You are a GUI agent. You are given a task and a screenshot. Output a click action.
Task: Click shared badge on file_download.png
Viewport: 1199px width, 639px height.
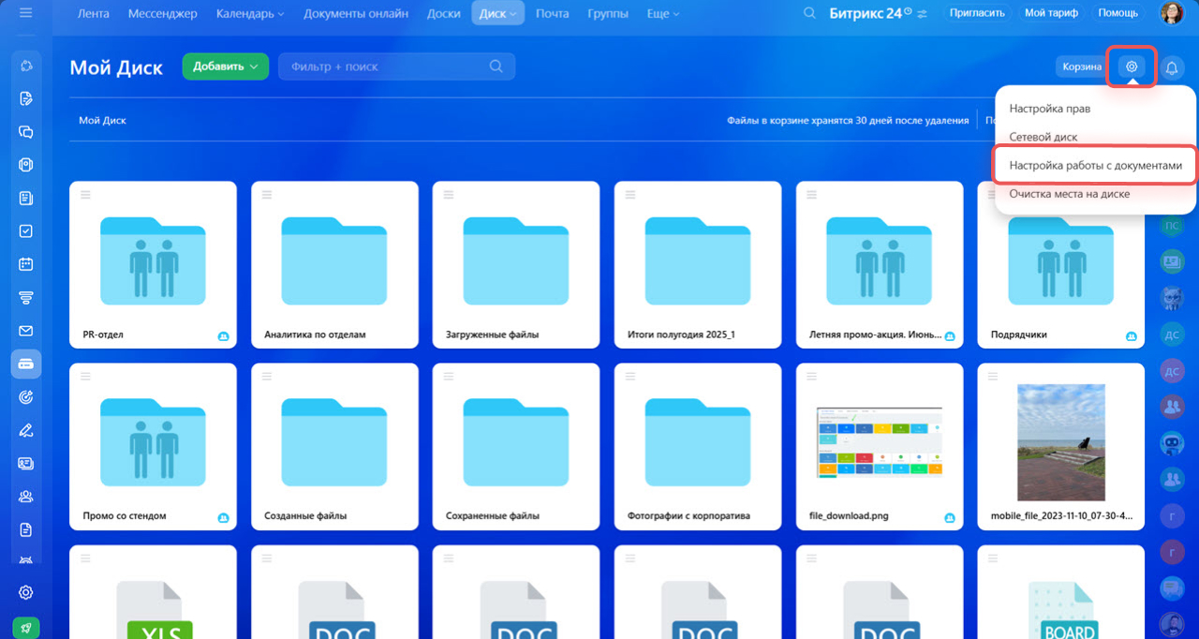(950, 517)
